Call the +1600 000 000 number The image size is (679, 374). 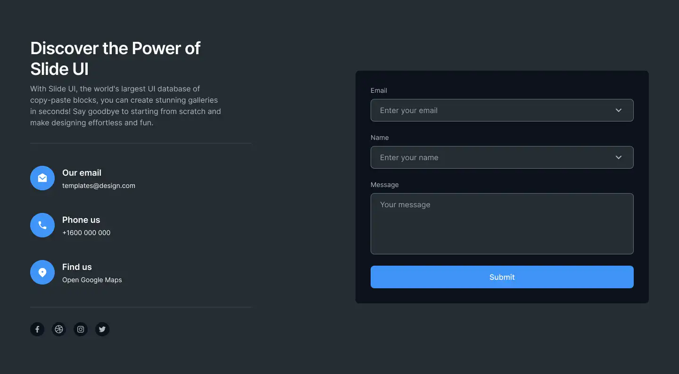pos(86,233)
